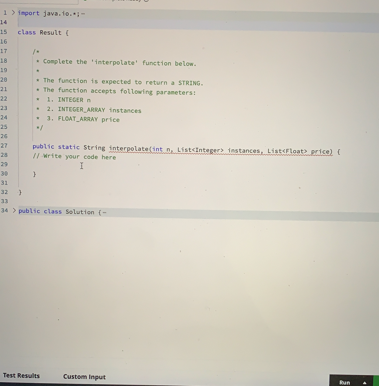
Task: Click the 'class Result' declaration text
Action: pos(43,32)
